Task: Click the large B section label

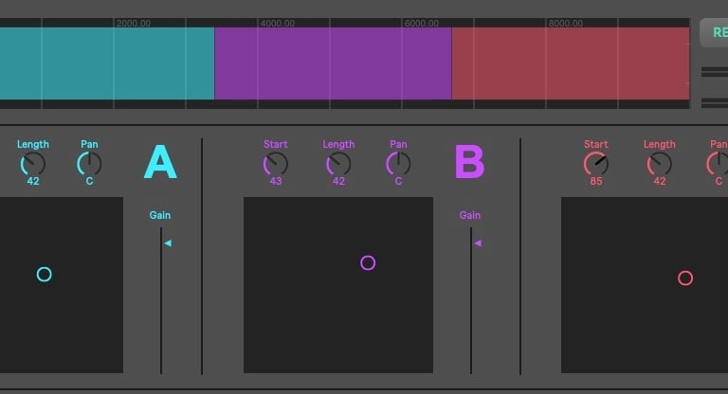Action: 469,163
